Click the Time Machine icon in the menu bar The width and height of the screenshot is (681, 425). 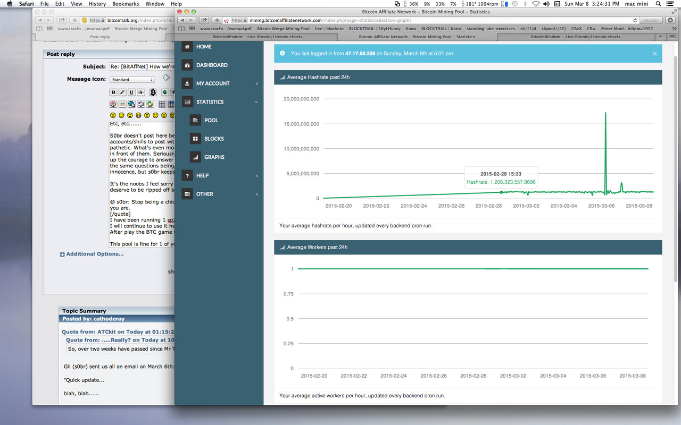tap(514, 4)
